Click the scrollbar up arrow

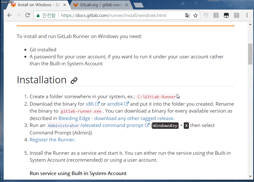250,24
